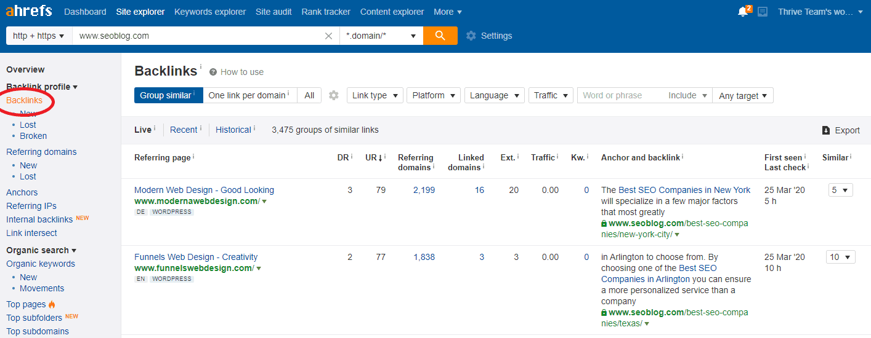Screen dimensions: 871x338
Task: Open Link intersect in the sidebar
Action: 31,233
